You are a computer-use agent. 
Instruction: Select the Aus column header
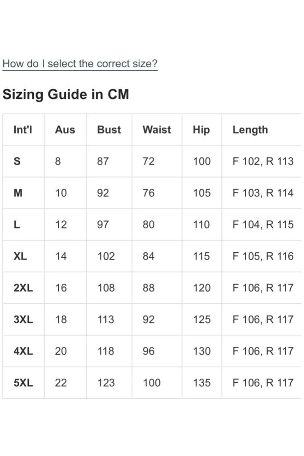pos(65,130)
